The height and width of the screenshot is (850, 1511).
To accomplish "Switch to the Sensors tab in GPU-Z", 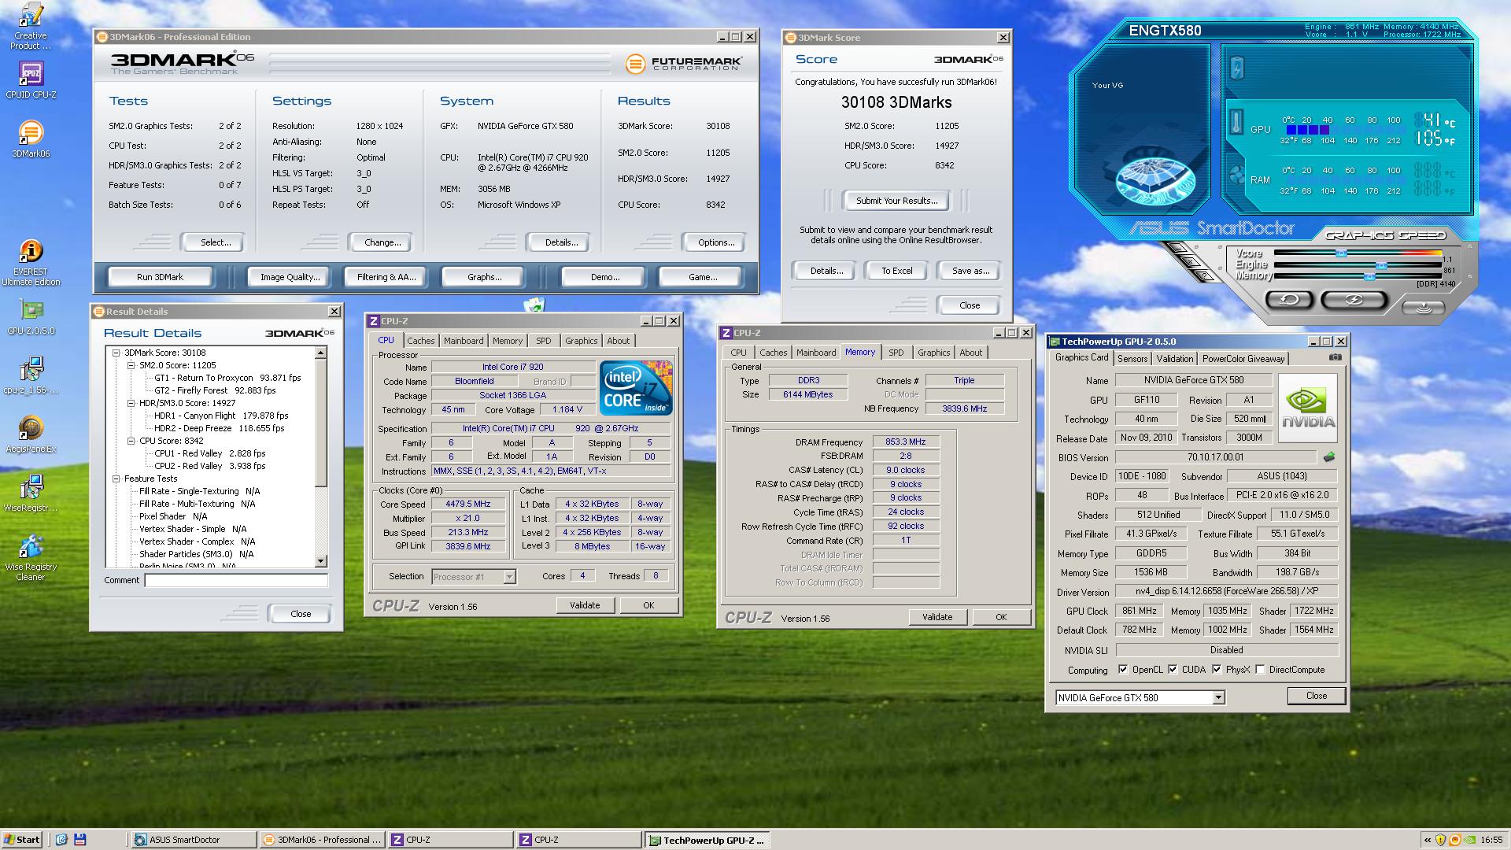I will 1132,359.
